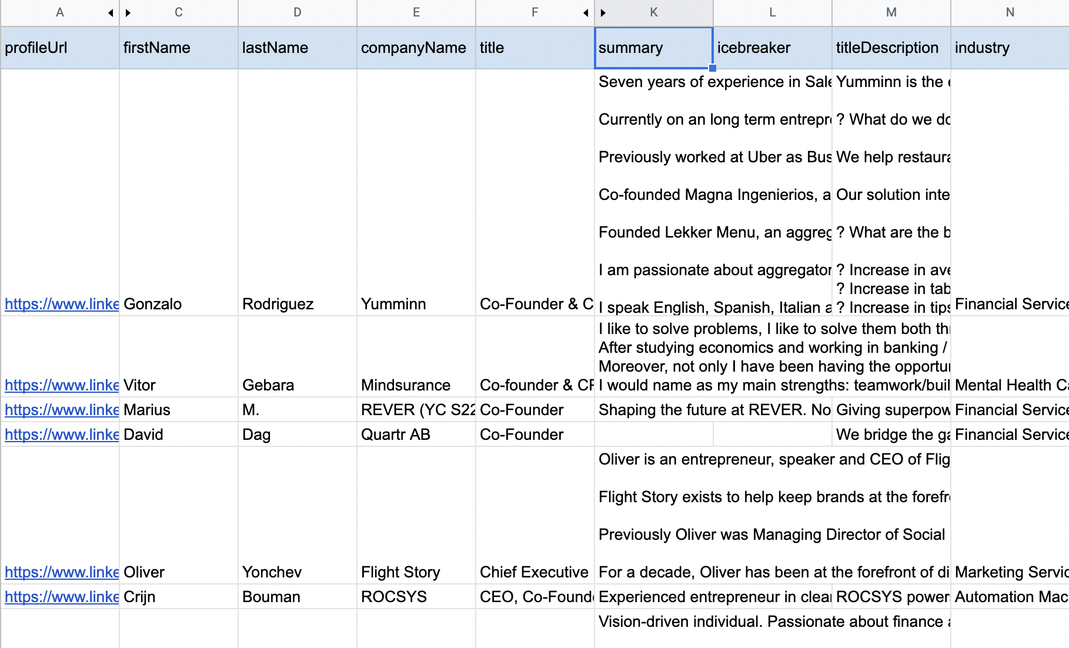Viewport: 1069px width, 648px height.
Task: Follow the profile link for Marius
Action: click(x=62, y=410)
